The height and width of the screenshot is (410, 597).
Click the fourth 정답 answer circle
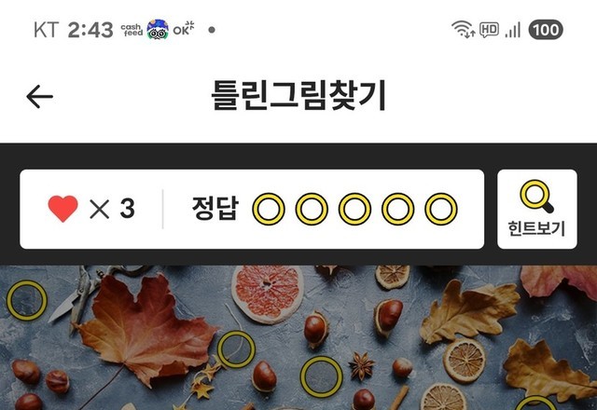pyautogui.click(x=398, y=209)
